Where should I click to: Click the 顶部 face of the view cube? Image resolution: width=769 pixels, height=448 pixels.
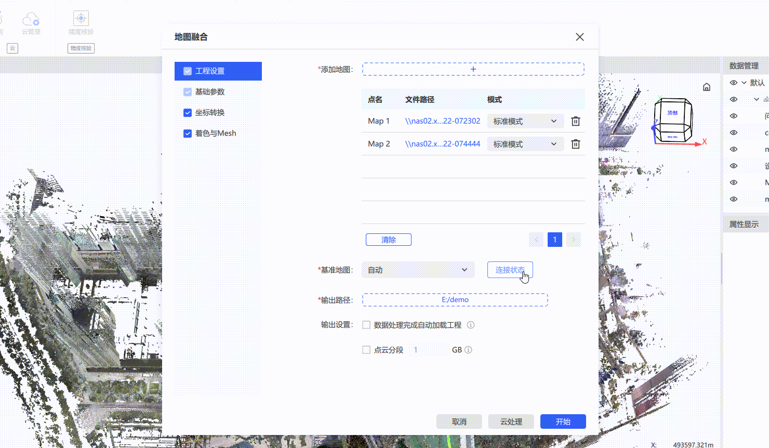pyautogui.click(x=672, y=113)
